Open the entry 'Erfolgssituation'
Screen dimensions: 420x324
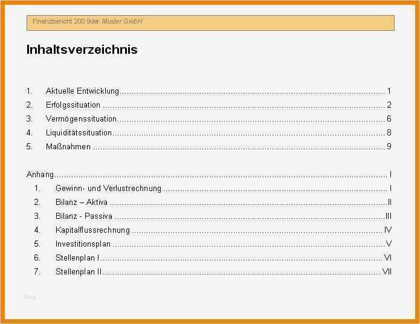73,105
